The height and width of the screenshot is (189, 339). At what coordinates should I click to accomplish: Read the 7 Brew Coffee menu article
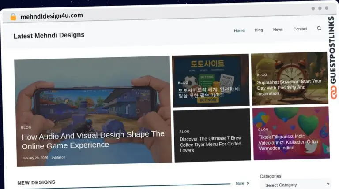click(210, 145)
